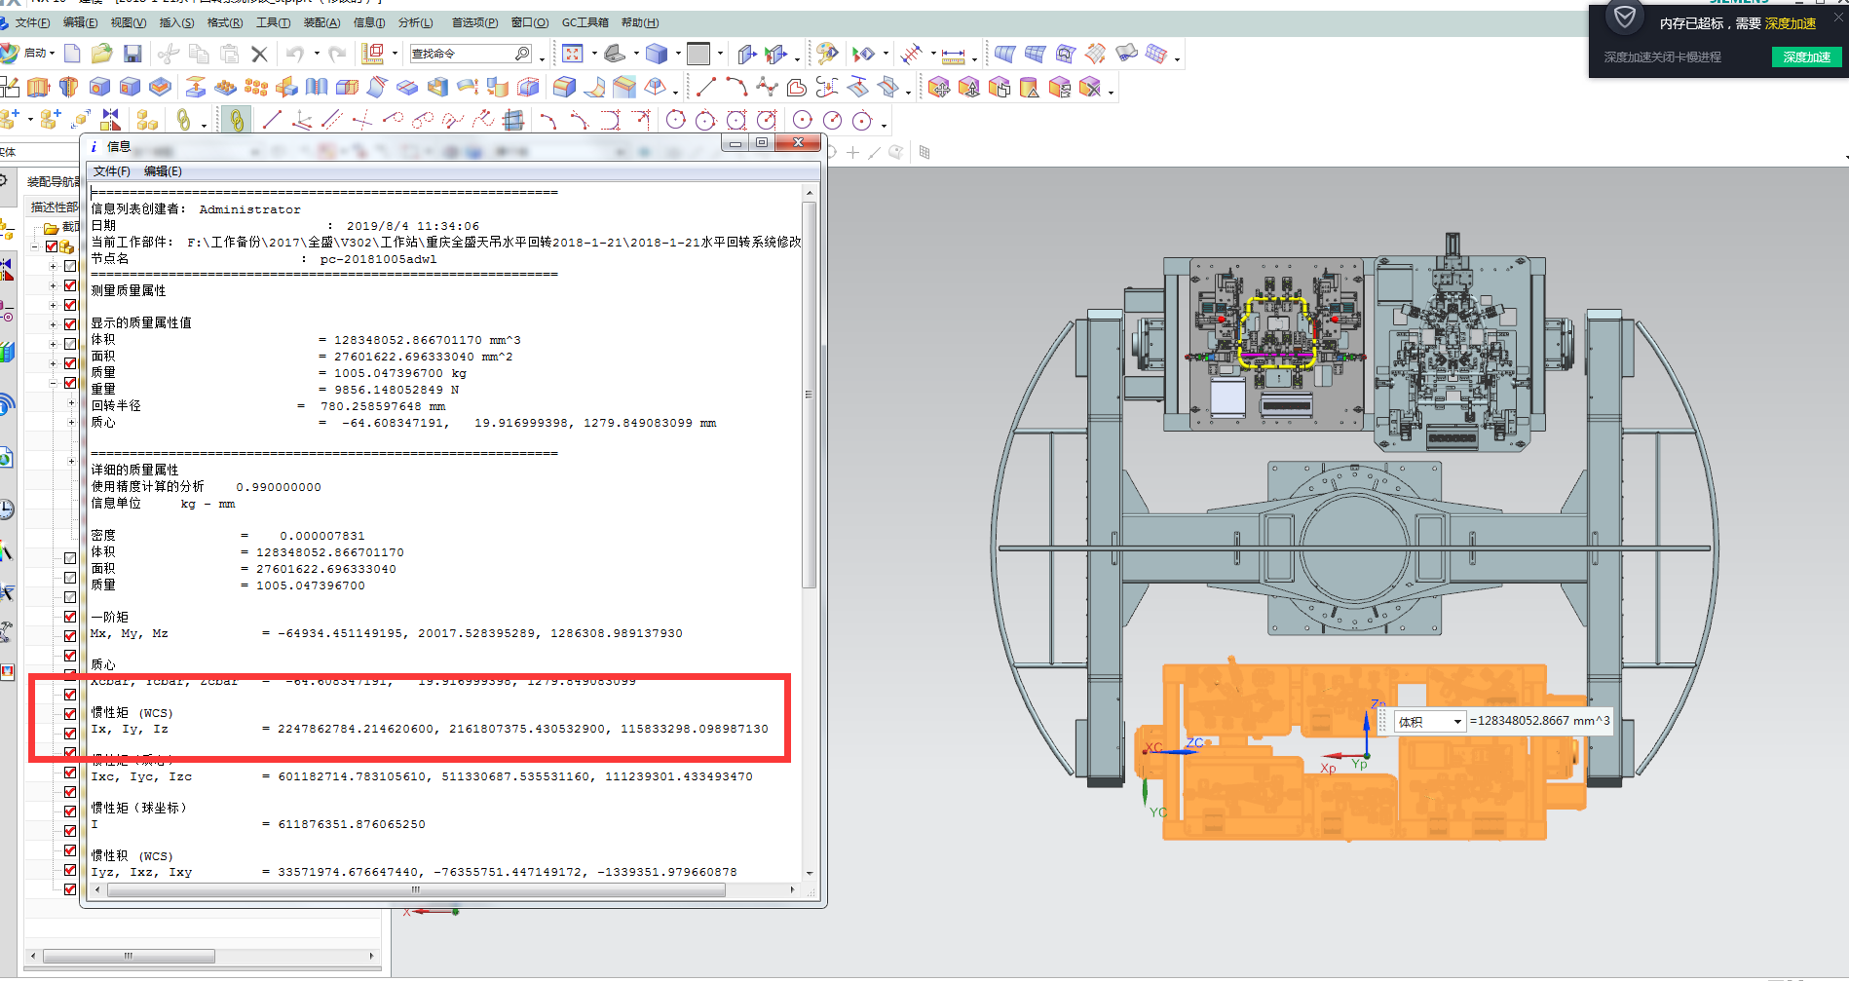Click the 信息 window vertical scrollbar

pyautogui.click(x=809, y=396)
